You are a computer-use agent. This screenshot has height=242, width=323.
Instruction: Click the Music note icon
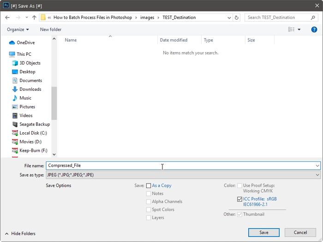(x=15, y=98)
